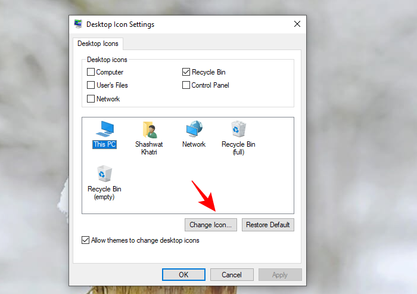Screen dimensions: 417x294
Task: Close the Desktop Icon Settings window
Action: click(x=297, y=24)
